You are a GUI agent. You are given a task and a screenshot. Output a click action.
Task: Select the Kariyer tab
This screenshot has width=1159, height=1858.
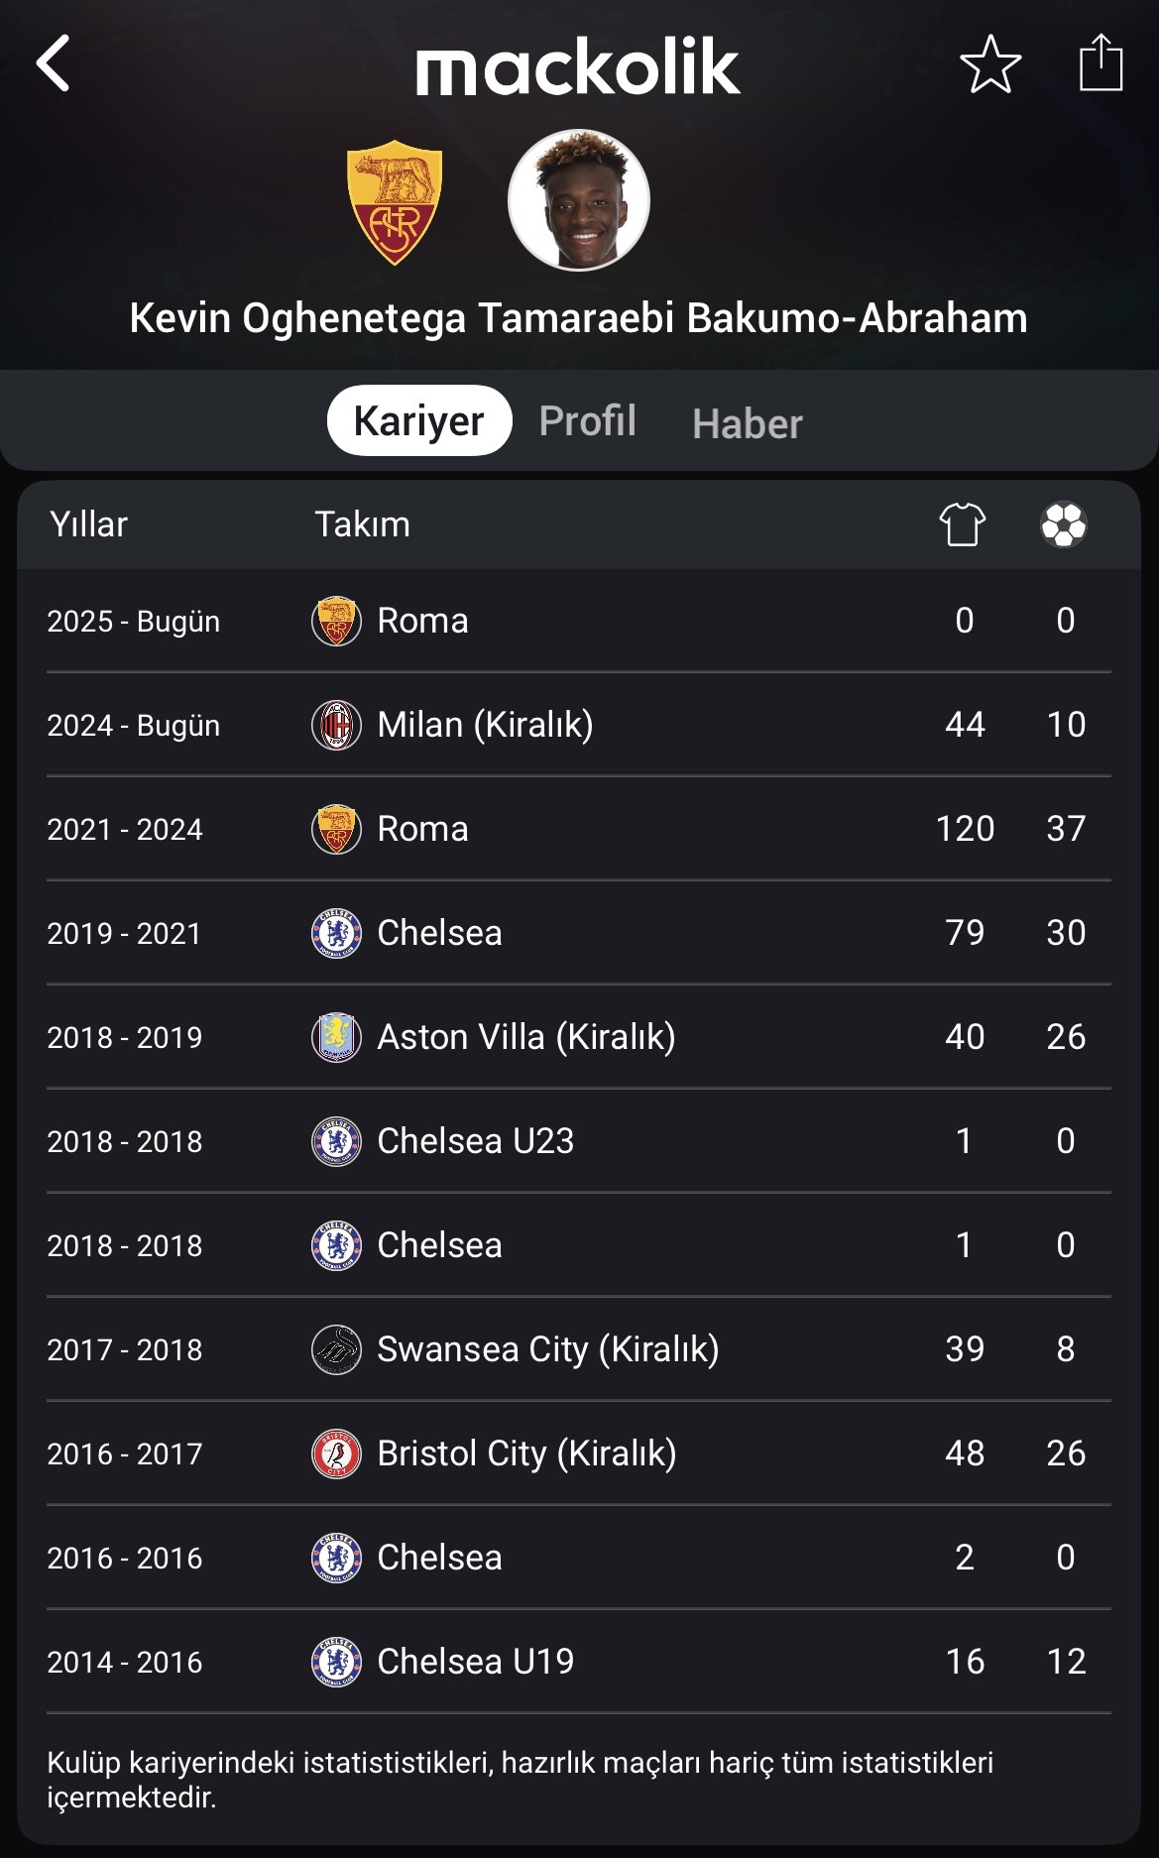pyautogui.click(x=419, y=420)
